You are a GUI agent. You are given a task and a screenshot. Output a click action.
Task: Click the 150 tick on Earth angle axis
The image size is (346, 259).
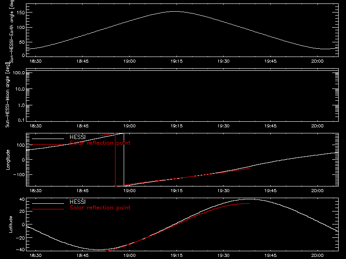[21, 13]
